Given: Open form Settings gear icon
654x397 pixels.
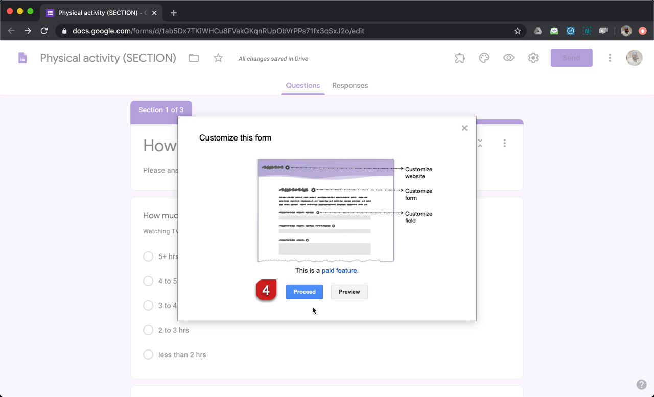Looking at the screenshot, I should tap(533, 58).
